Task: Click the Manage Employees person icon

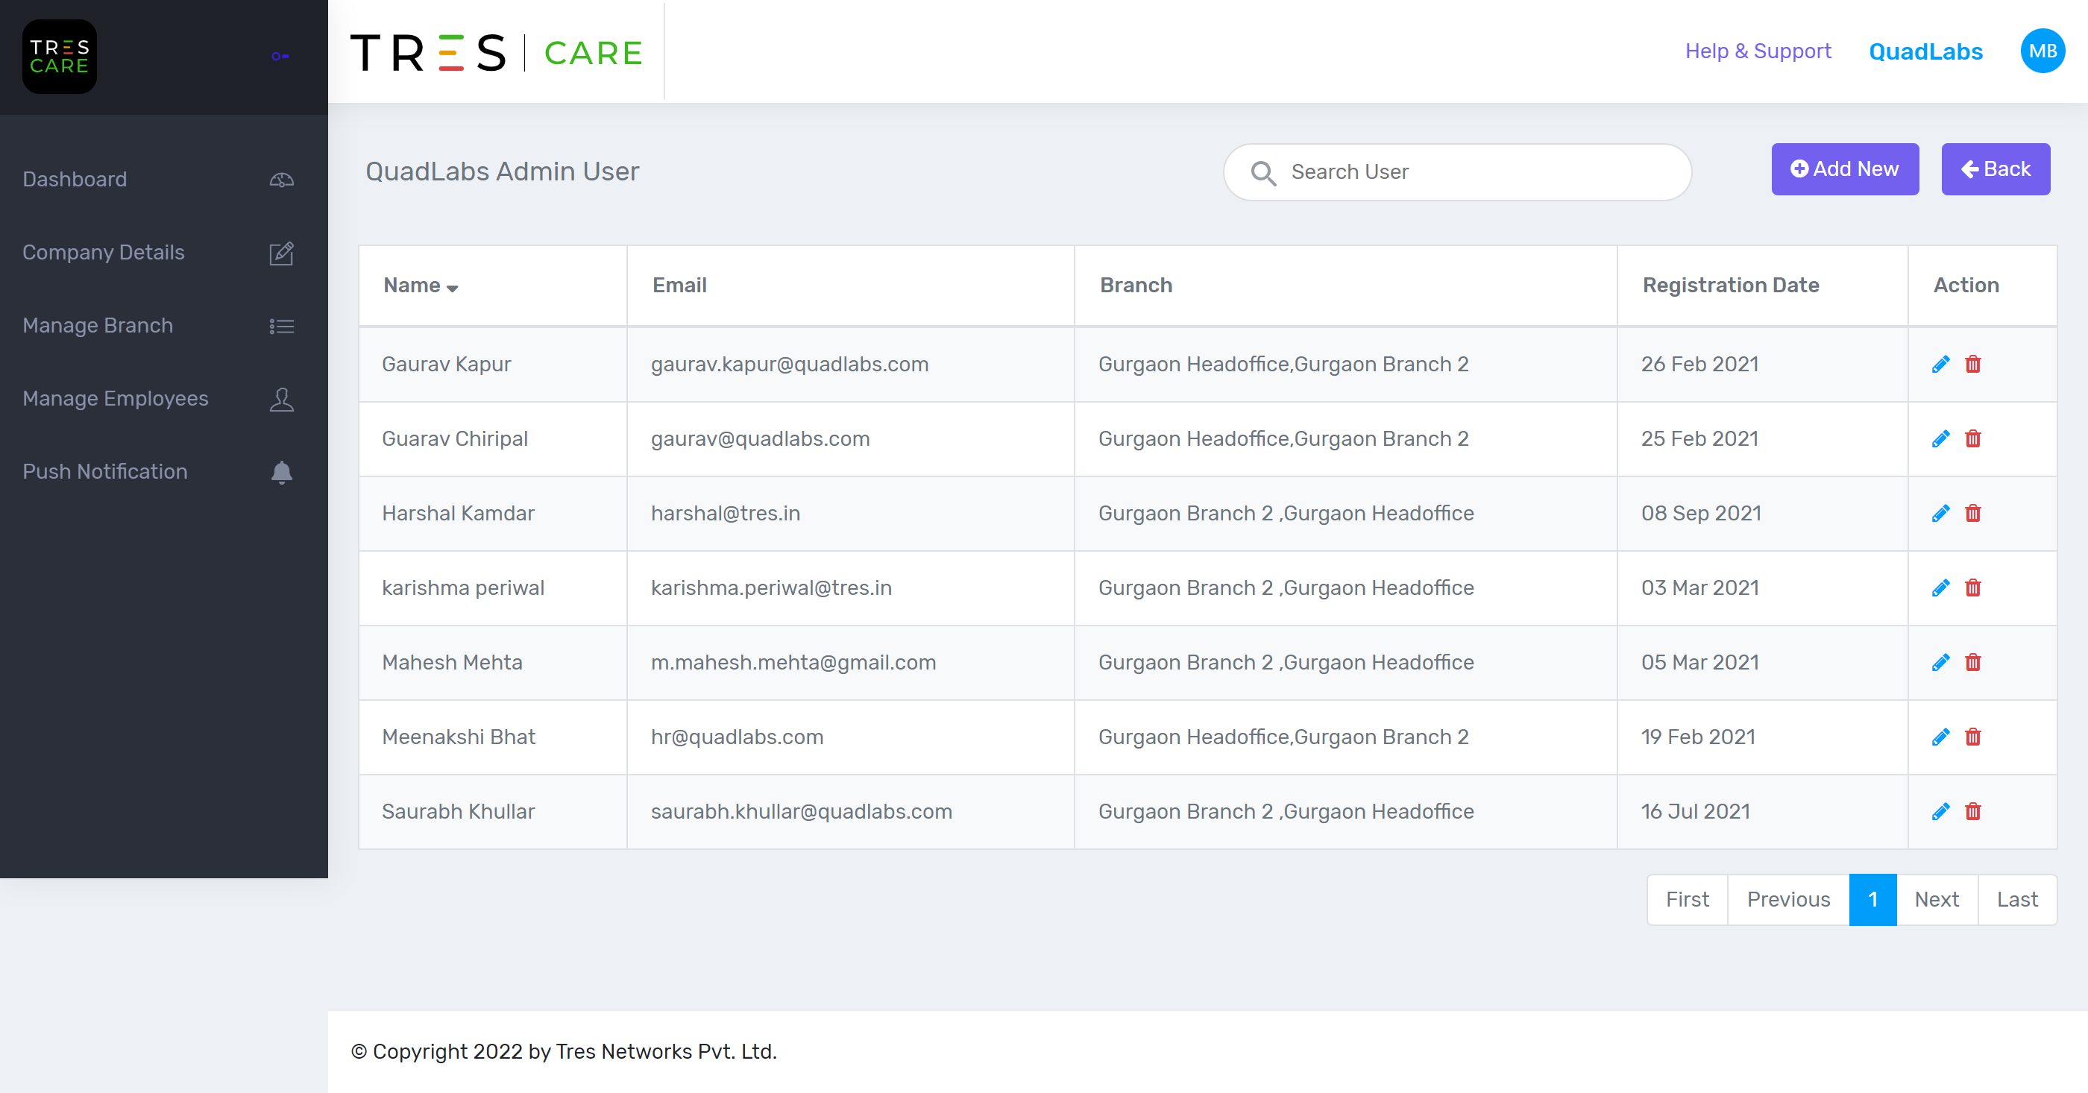Action: coord(281,399)
